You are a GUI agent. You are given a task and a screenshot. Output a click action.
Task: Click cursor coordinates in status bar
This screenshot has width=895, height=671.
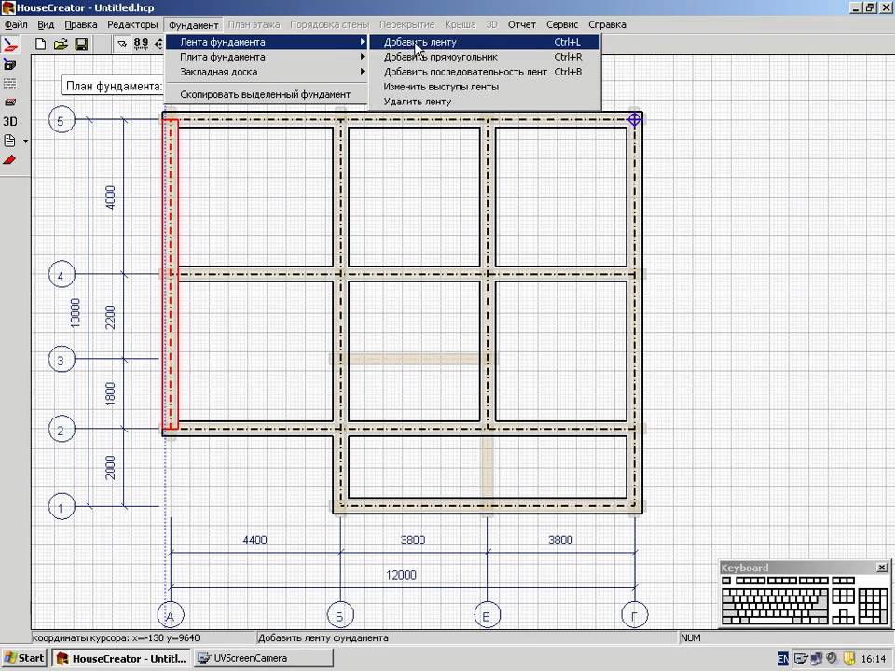point(117,637)
